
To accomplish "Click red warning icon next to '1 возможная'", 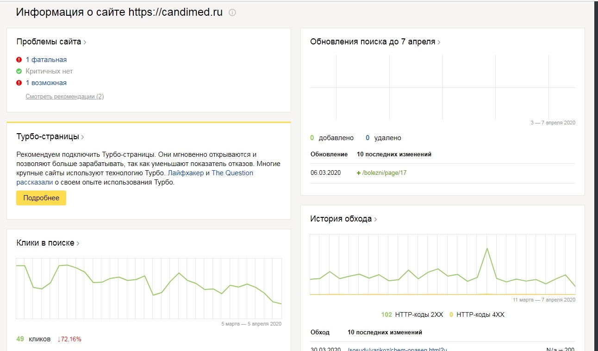I will click(19, 83).
